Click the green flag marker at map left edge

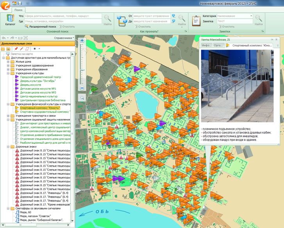[x=94, y=89]
